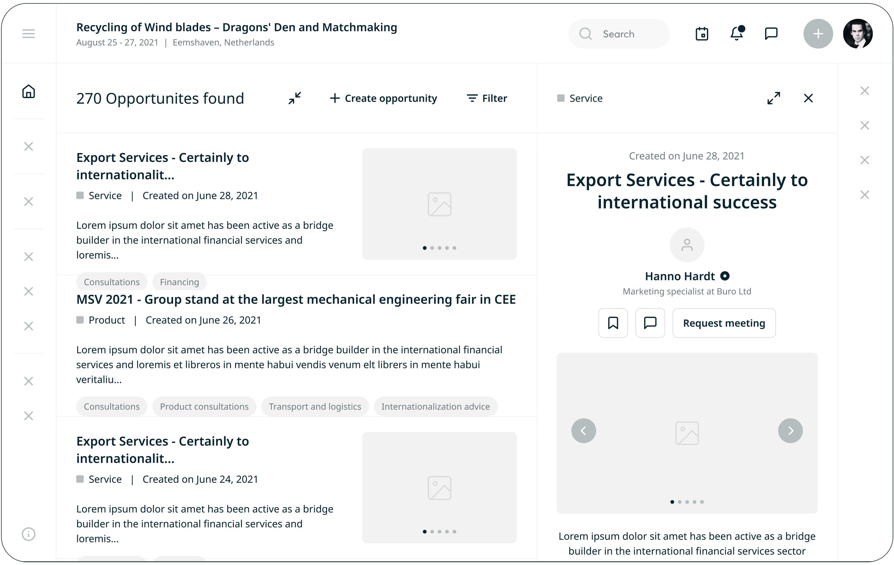Open the Filter options
This screenshot has height=565, width=894.
(487, 98)
